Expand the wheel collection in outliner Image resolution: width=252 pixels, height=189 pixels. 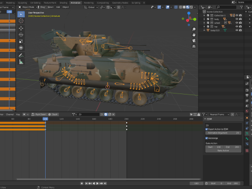204,23
